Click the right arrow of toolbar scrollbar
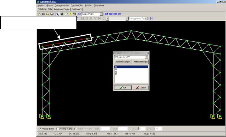This screenshot has height=137, width=226. (127, 19)
